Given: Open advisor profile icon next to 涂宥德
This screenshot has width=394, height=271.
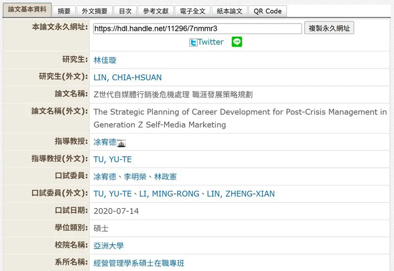Looking at the screenshot, I should pos(121,143).
